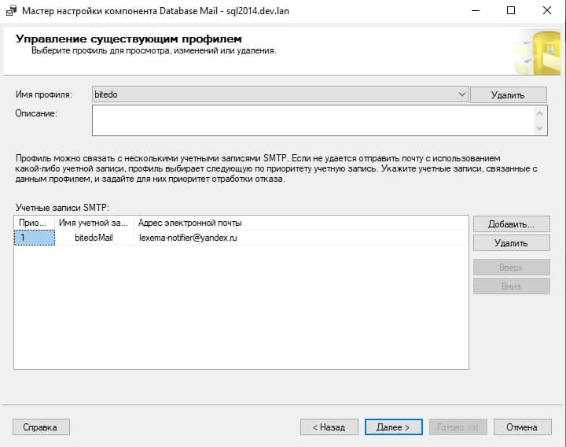Proceed with the Далее > button
The width and height of the screenshot is (566, 447).
394,427
